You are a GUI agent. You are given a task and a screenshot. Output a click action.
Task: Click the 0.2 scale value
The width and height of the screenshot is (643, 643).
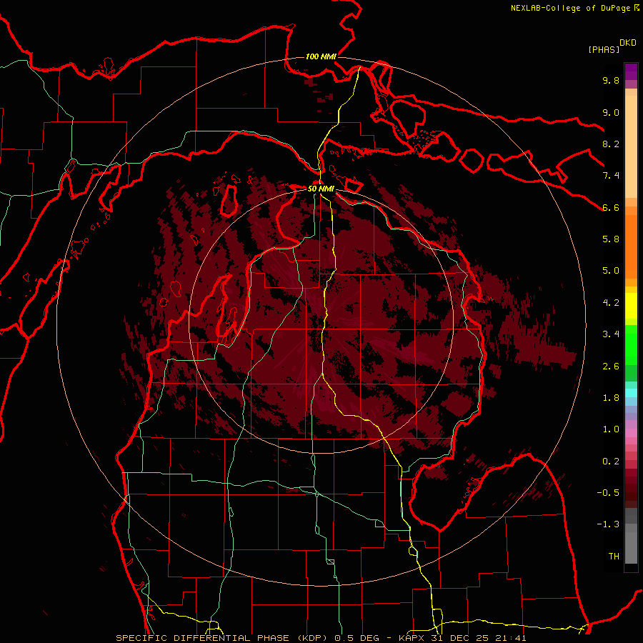pos(611,462)
